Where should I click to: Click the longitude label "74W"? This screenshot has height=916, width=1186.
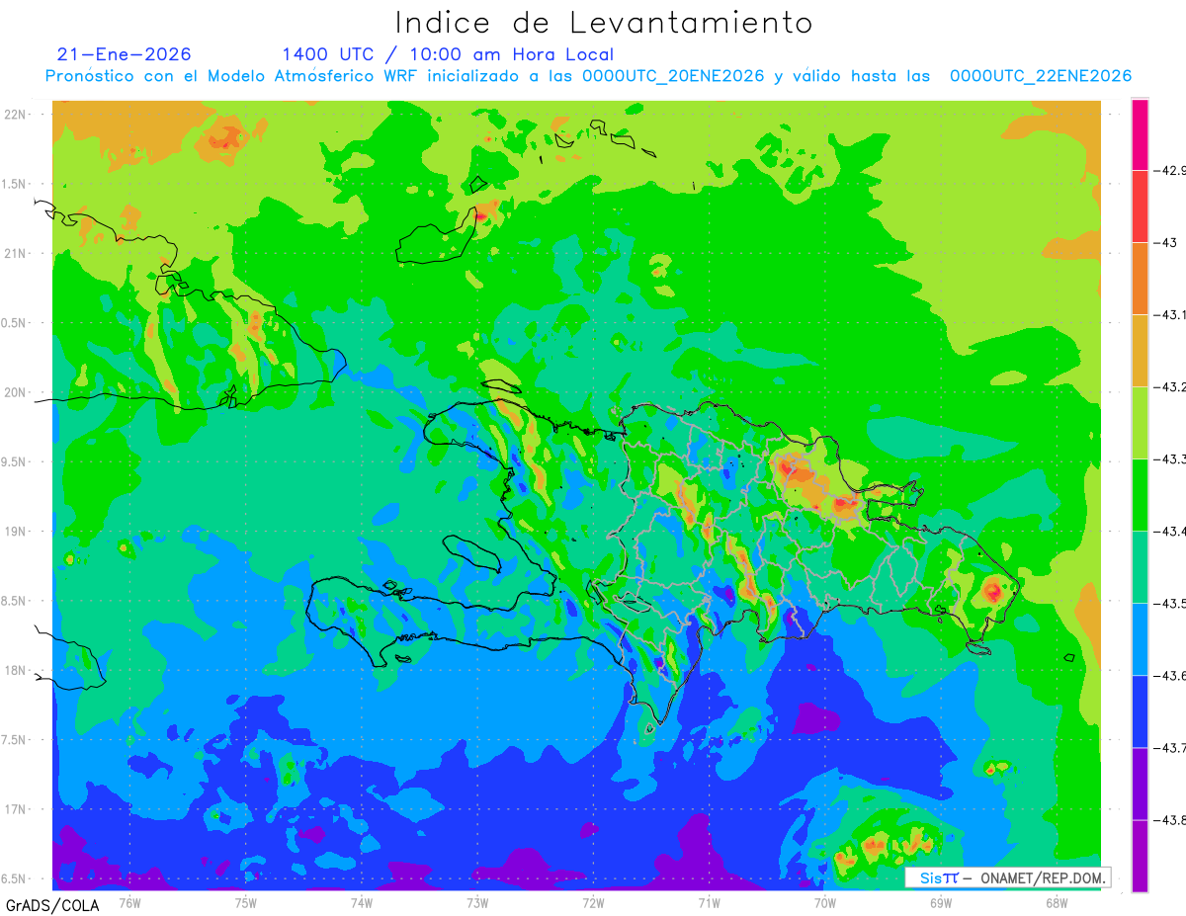[x=361, y=902]
